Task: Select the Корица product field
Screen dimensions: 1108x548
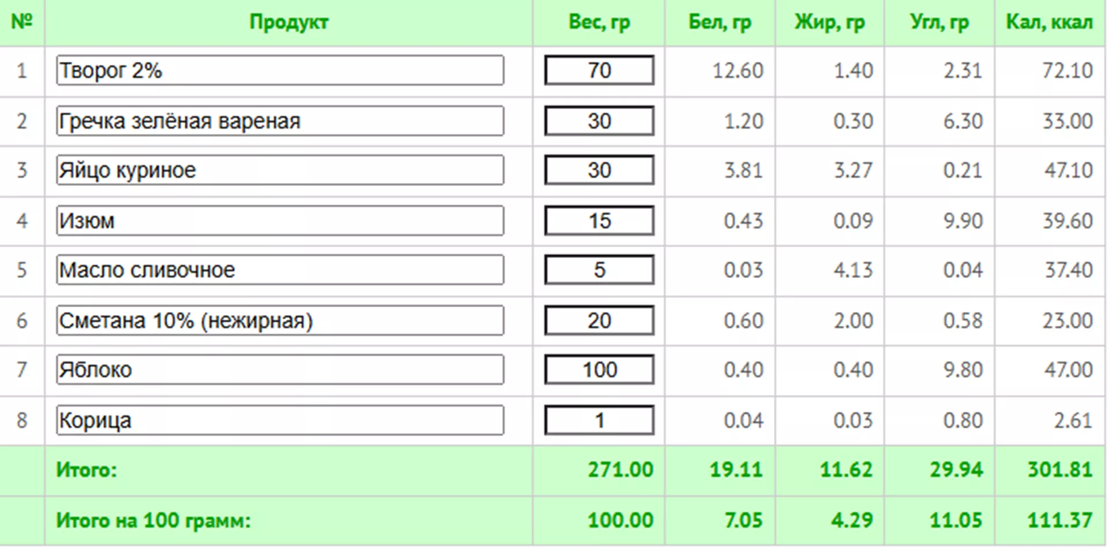Action: coord(280,420)
